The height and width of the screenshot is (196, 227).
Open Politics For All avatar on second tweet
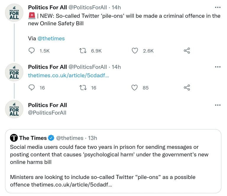pos(14,72)
